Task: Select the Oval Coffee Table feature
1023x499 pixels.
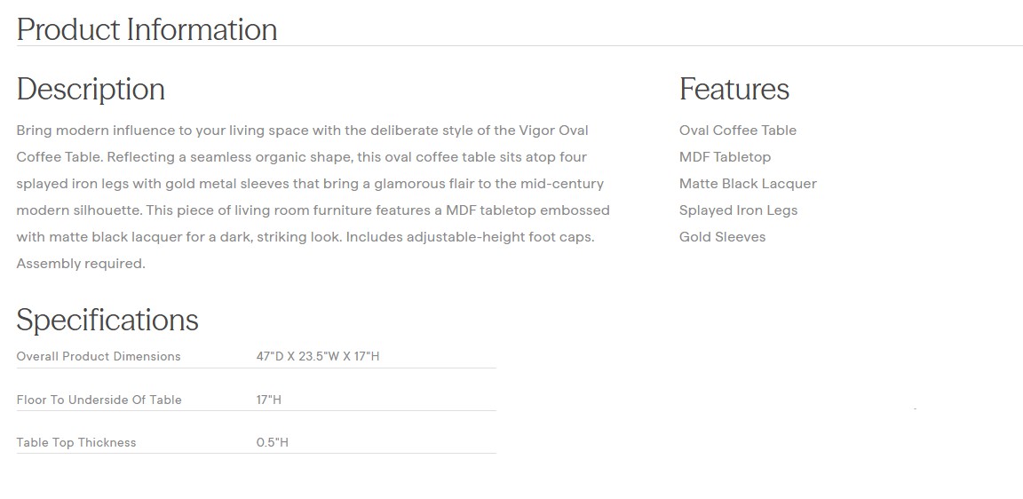Action: point(737,131)
